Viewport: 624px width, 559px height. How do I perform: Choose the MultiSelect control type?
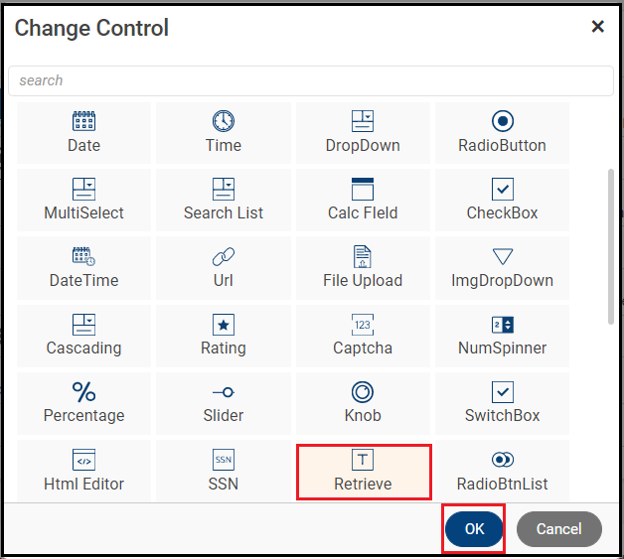tap(83, 200)
